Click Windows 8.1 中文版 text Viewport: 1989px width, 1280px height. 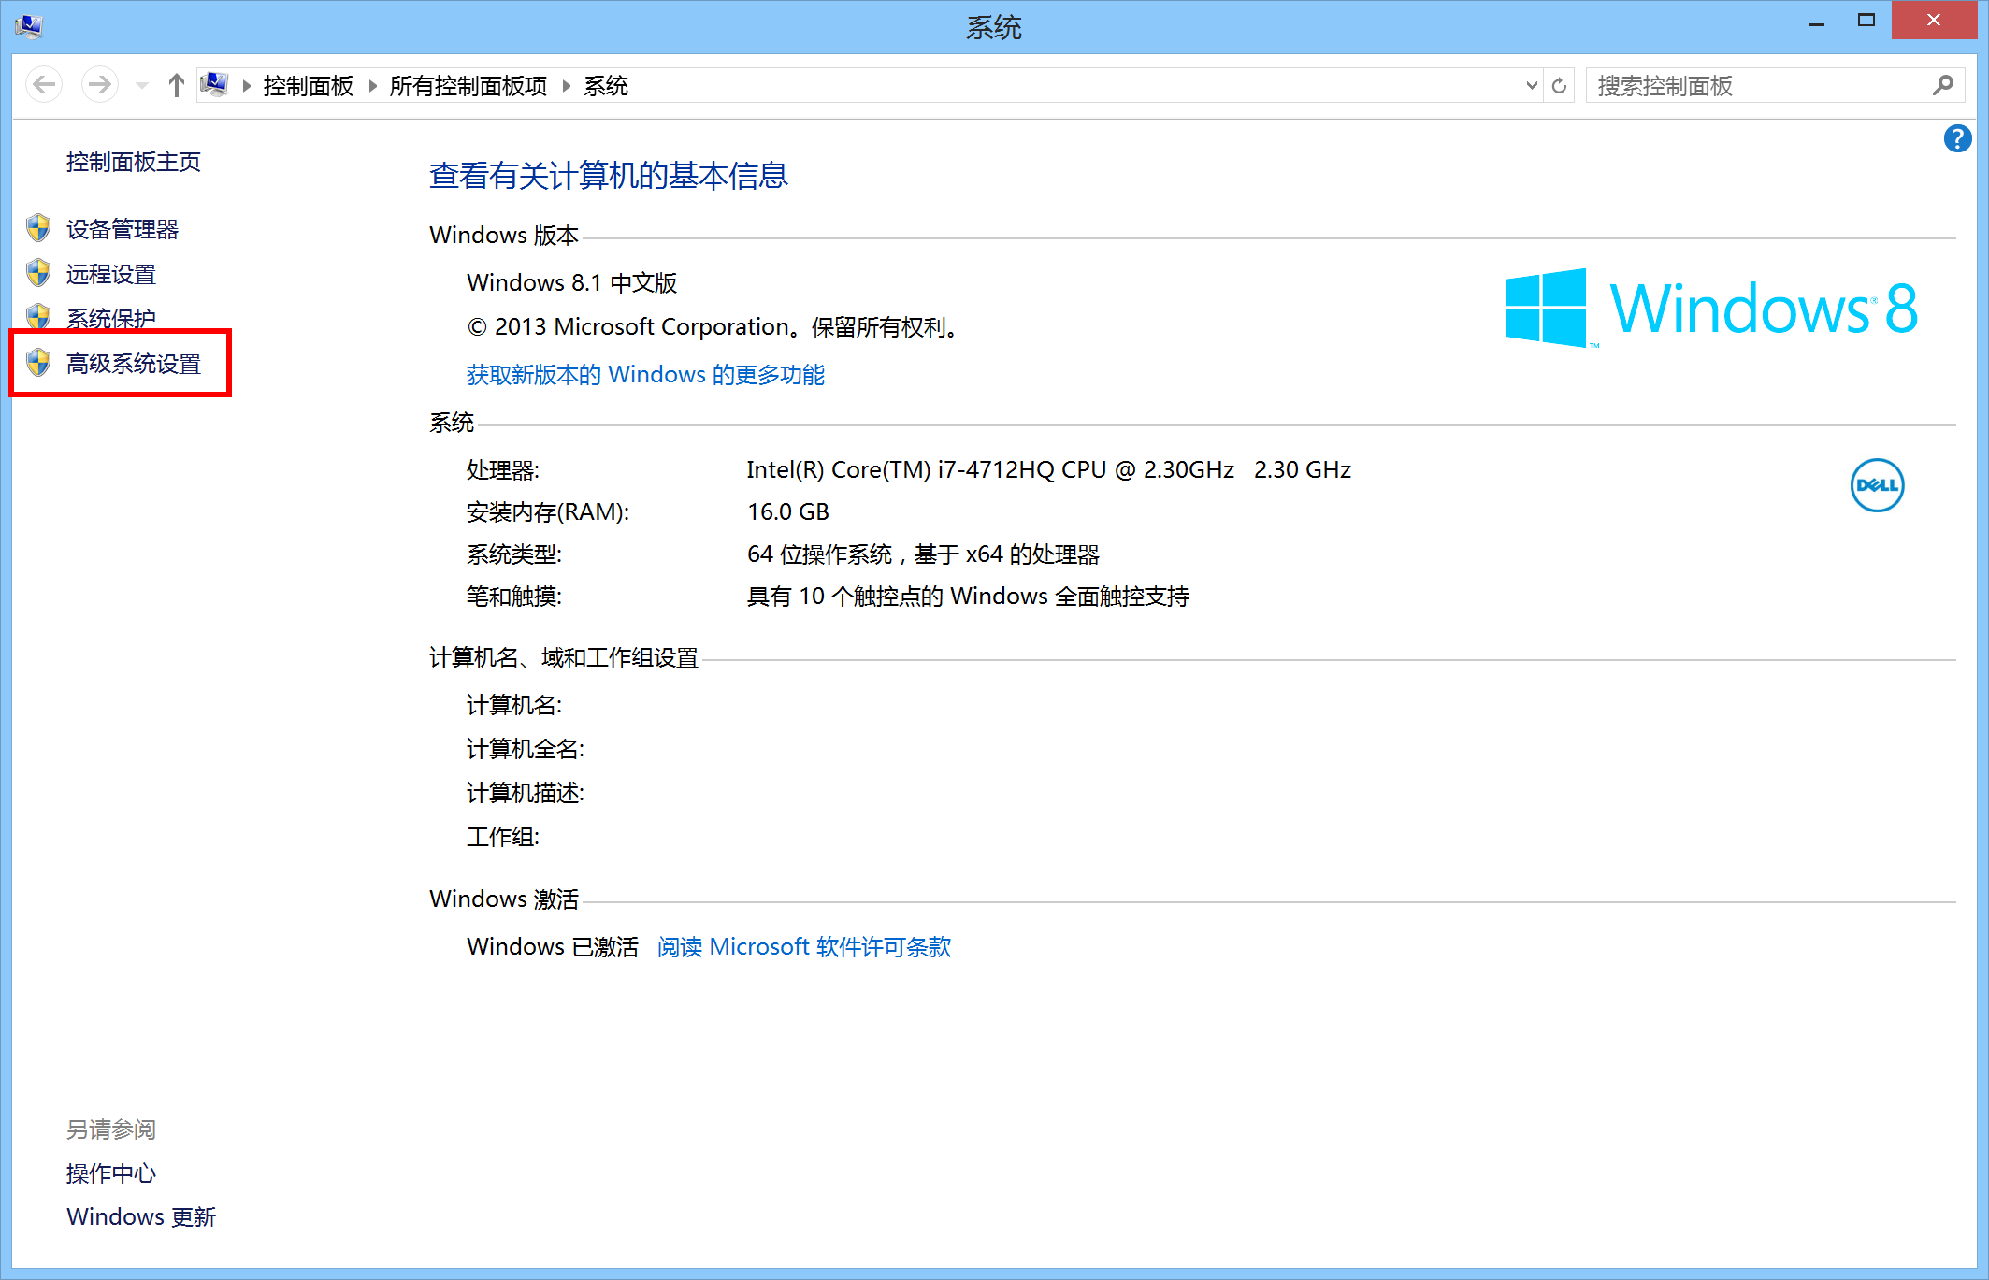572,282
